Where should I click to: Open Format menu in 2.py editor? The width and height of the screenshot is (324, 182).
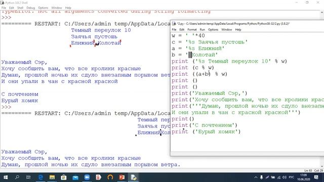pyautogui.click(x=192, y=30)
